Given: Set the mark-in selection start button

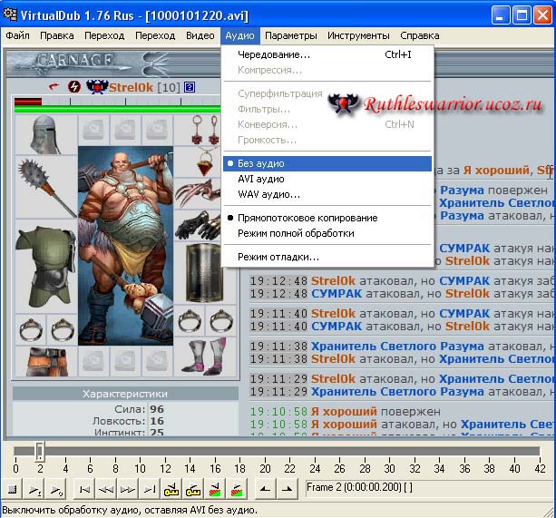Looking at the screenshot, I should pyautogui.click(x=265, y=490).
